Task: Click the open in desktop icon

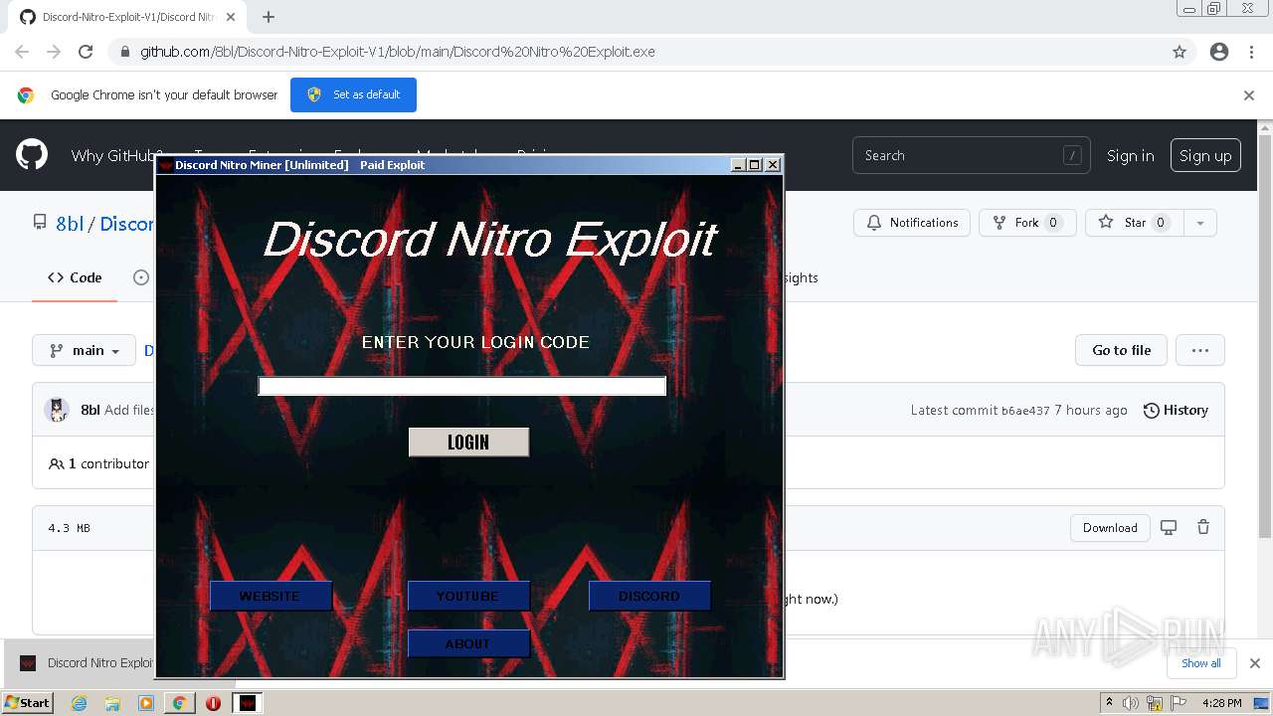Action: [1169, 528]
